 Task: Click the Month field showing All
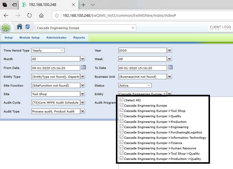56,59
